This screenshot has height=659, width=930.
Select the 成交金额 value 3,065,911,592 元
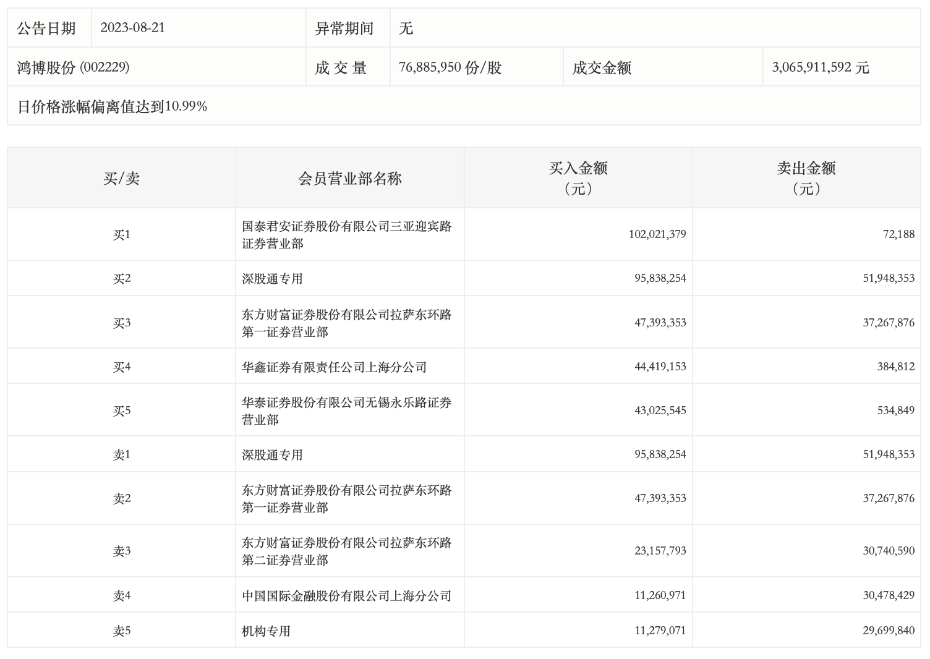(820, 67)
